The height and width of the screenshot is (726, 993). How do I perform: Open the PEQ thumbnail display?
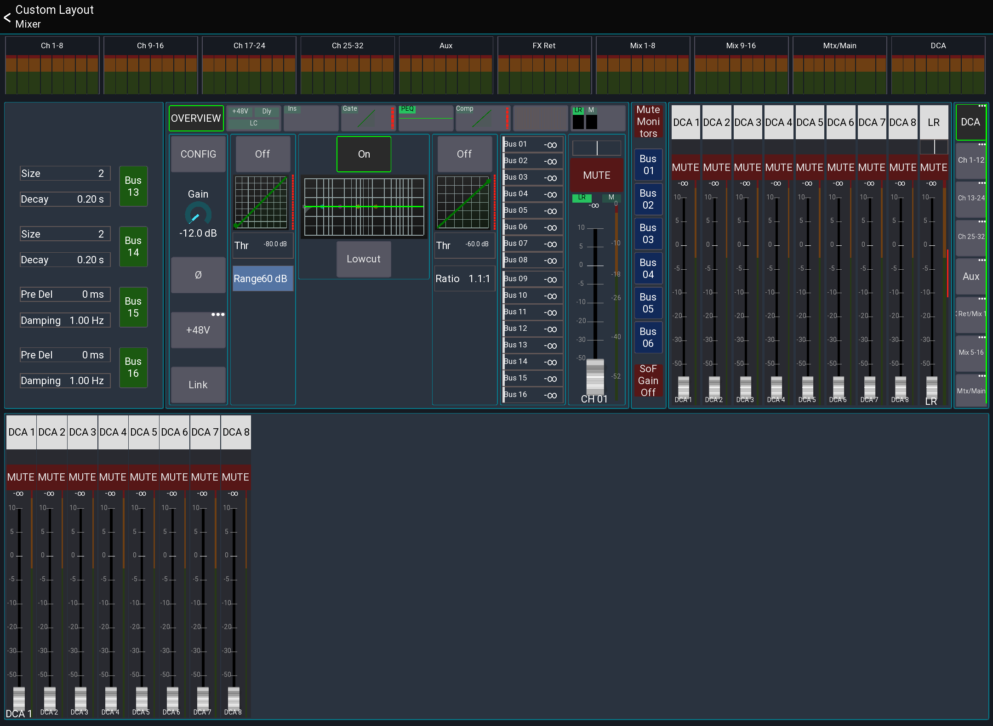426,118
